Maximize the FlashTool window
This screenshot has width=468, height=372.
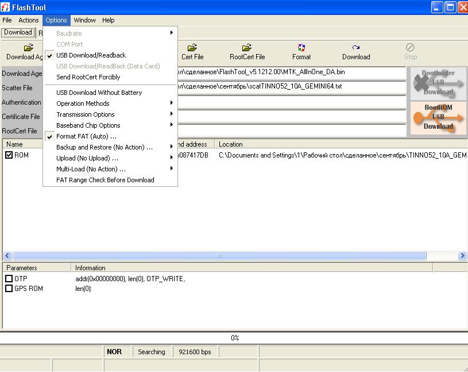click(450, 7)
